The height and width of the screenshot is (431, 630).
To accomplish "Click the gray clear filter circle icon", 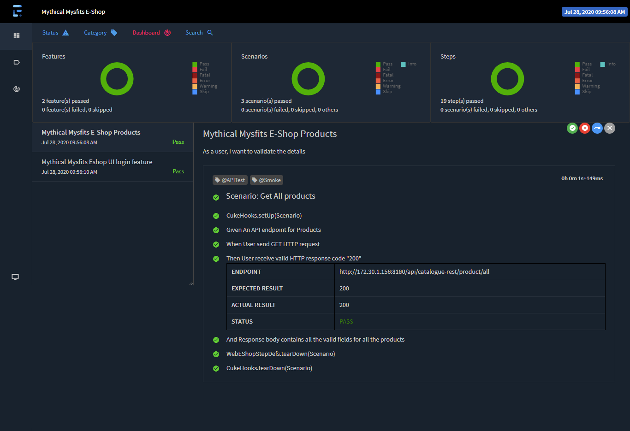I will pyautogui.click(x=610, y=128).
